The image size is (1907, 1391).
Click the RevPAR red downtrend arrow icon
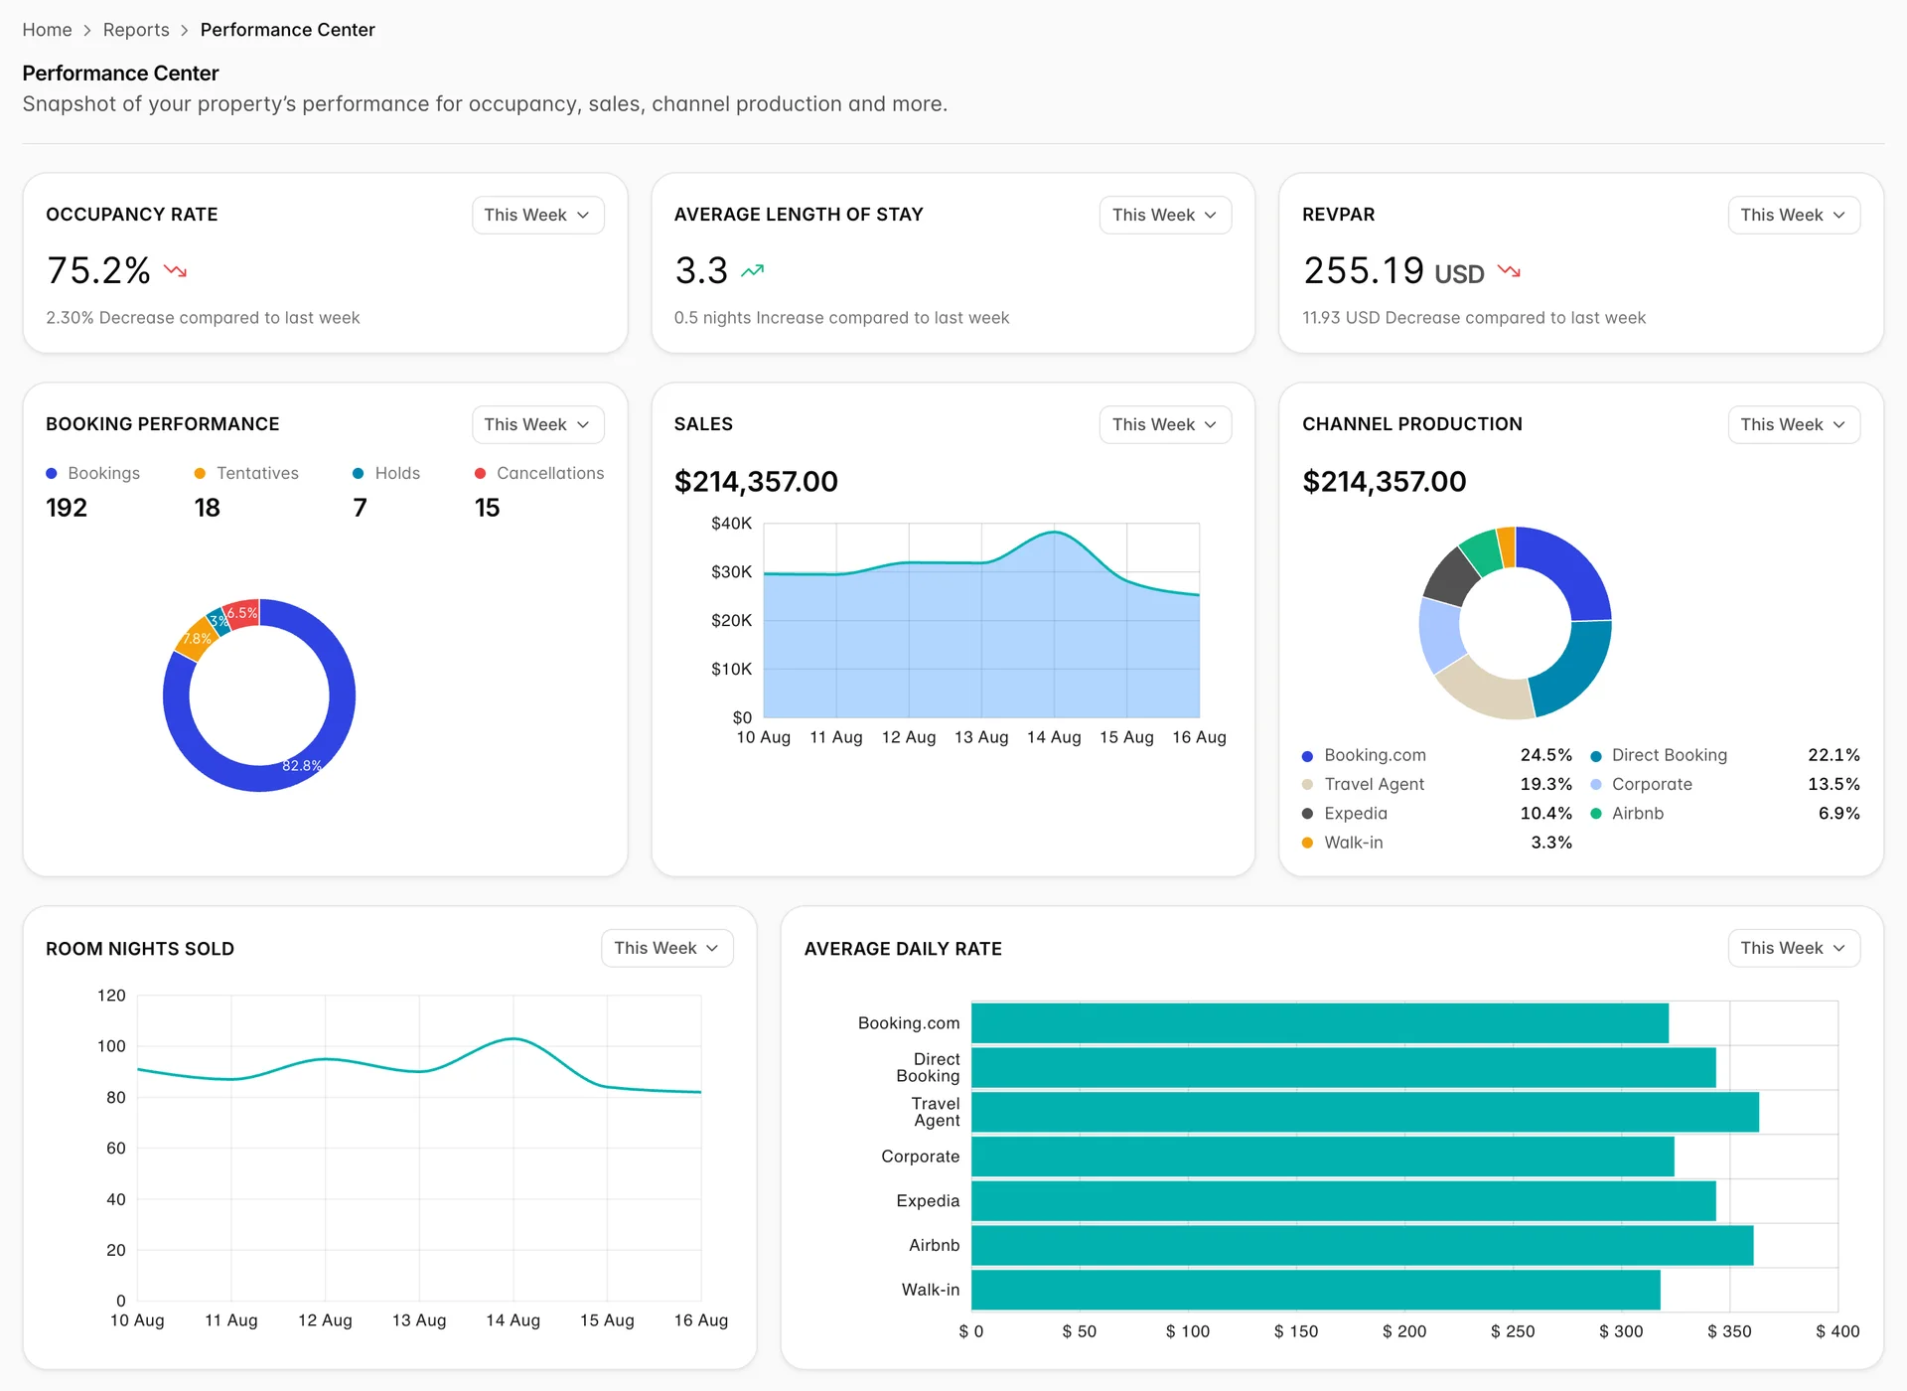[1510, 270]
